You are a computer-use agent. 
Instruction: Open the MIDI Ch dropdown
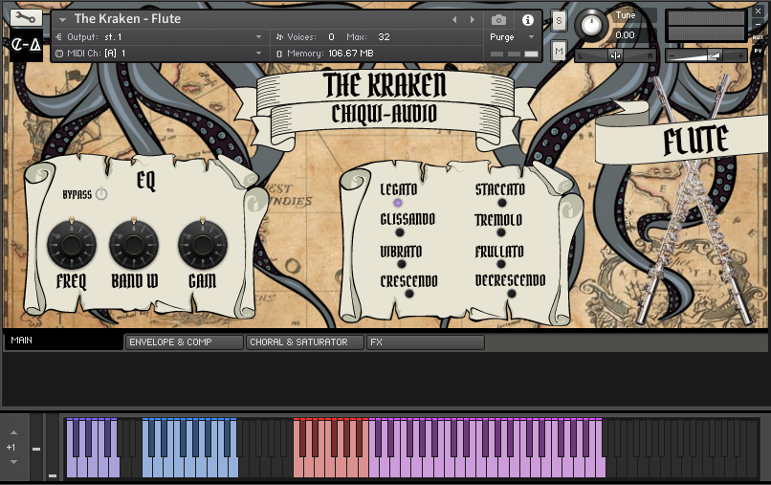258,54
